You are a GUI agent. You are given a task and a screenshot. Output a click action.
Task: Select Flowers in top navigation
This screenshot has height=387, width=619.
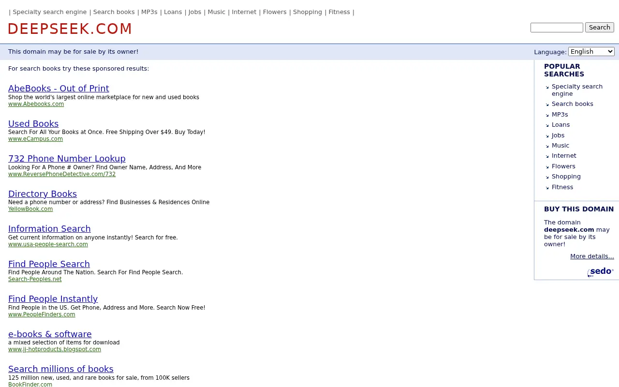[x=275, y=12]
